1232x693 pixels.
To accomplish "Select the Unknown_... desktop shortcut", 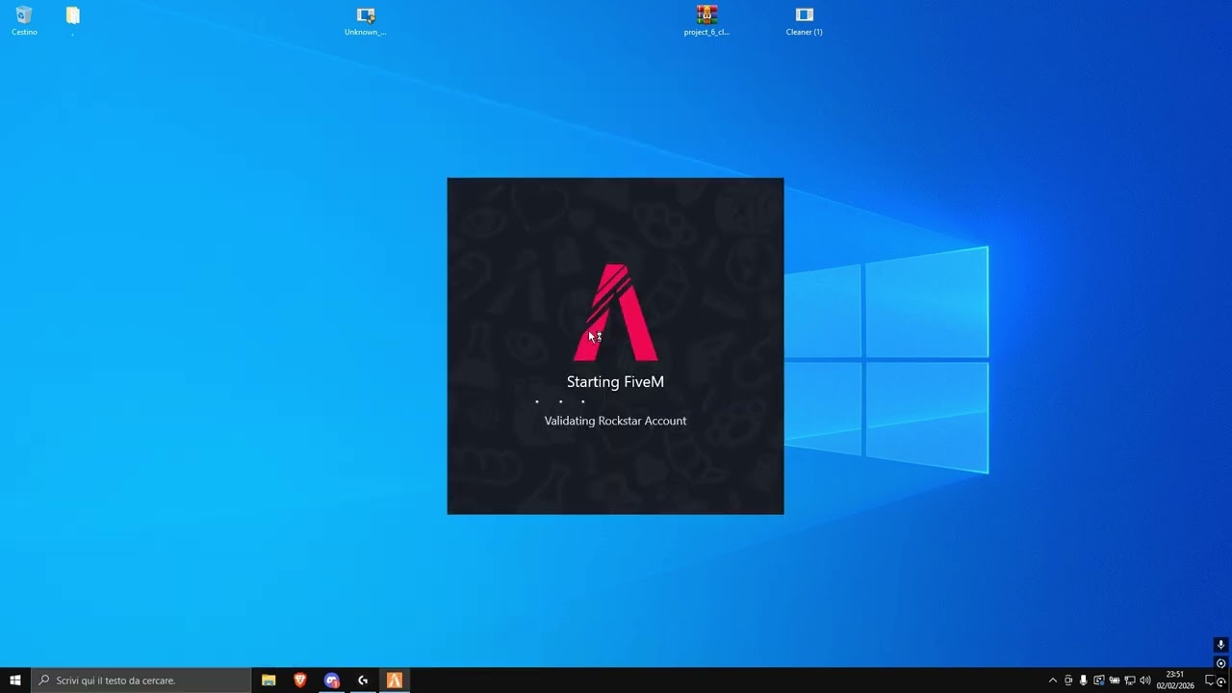I will (x=366, y=20).
